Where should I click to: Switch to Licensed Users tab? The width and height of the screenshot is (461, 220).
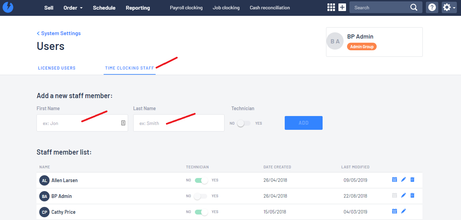coord(57,68)
